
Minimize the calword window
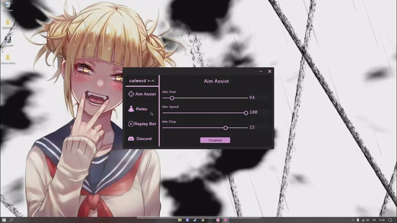tap(261, 71)
